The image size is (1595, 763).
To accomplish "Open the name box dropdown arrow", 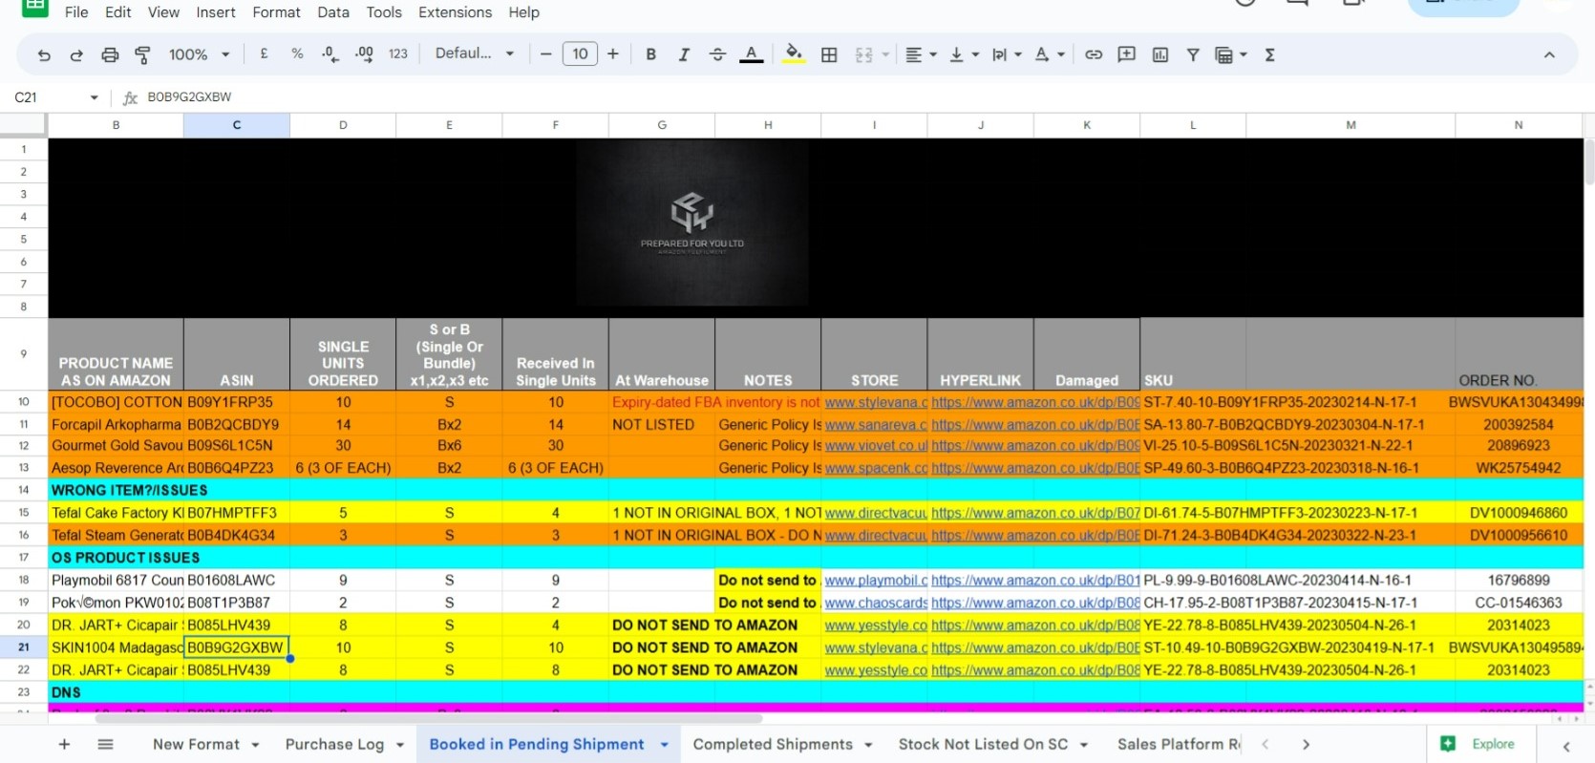I will 94,97.
